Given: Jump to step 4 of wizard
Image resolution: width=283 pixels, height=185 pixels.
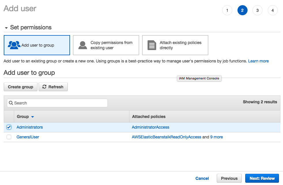Looking at the screenshot, I should [273, 10].
